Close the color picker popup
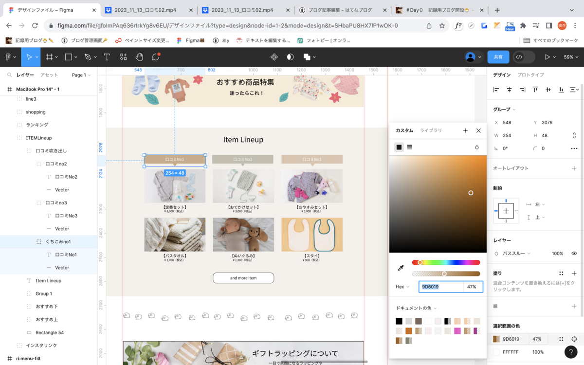Screen dimensions: 584x365 coord(478,130)
